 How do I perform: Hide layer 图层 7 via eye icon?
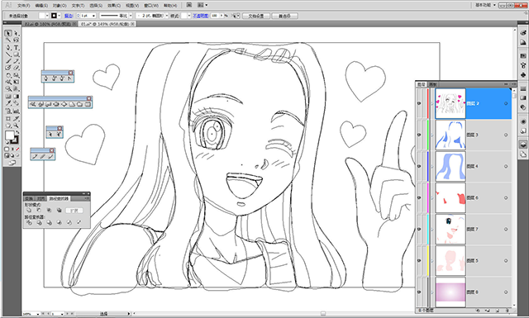point(419,229)
